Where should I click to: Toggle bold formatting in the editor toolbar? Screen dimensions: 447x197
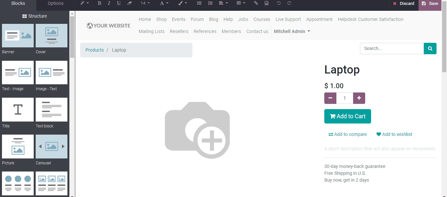tap(99, 3)
